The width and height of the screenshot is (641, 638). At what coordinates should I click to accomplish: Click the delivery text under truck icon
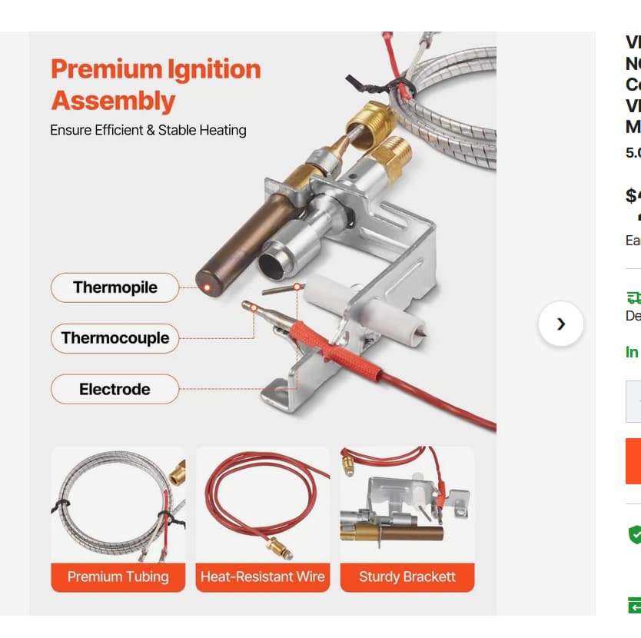point(633,316)
